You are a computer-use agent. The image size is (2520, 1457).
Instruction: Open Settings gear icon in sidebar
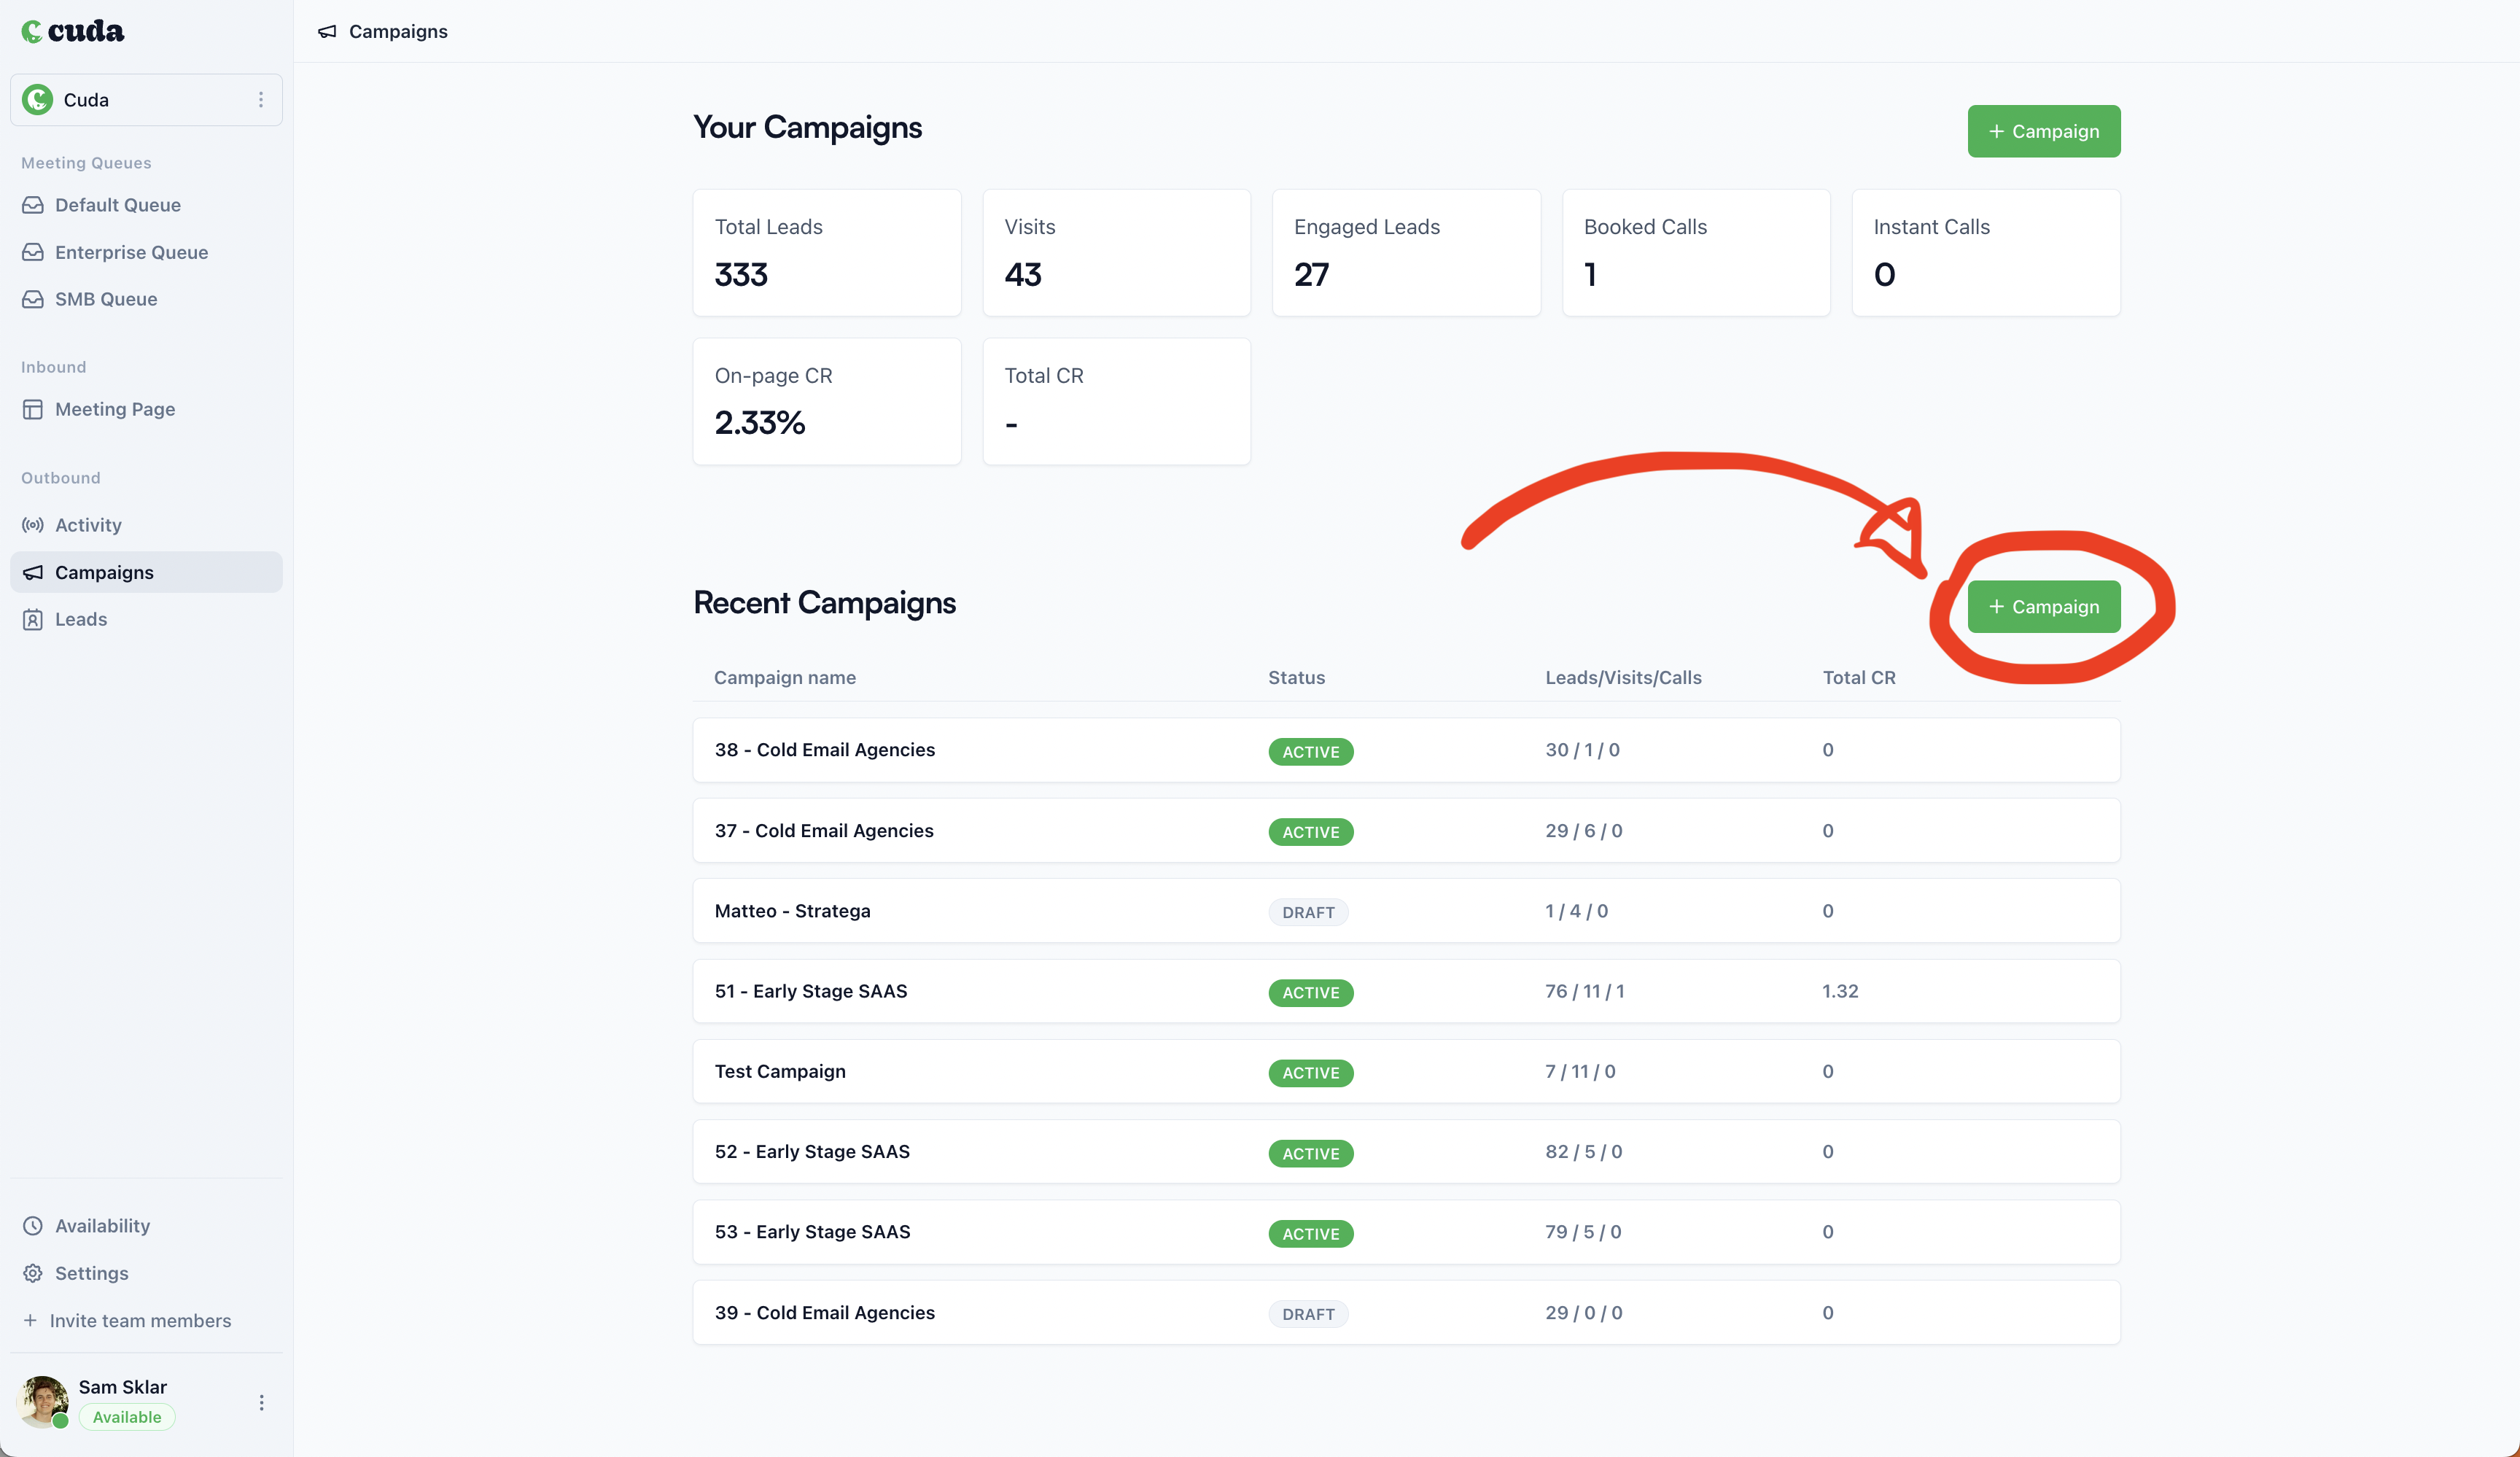(33, 1273)
